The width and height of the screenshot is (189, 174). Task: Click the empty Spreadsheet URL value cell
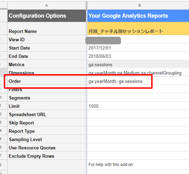(138, 114)
